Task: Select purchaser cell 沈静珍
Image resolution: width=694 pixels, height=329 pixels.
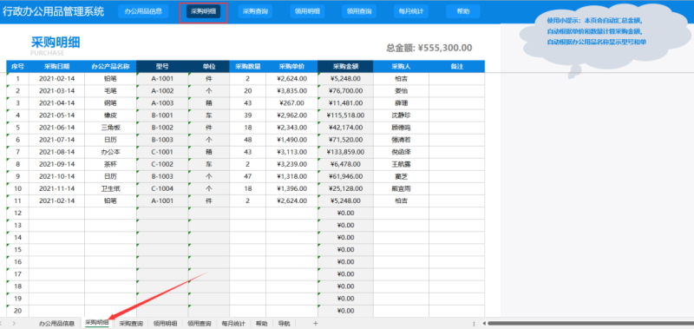Action: (401, 115)
